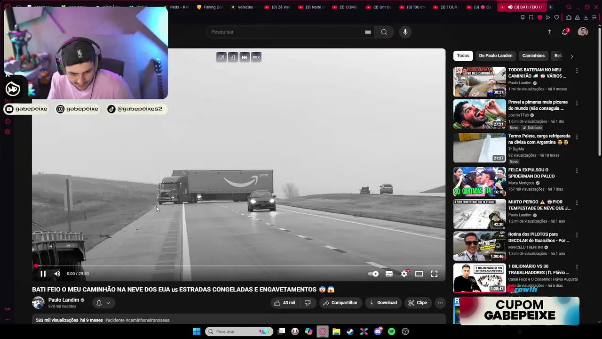Click the #caminhoneironoseua hashtag

(148, 320)
